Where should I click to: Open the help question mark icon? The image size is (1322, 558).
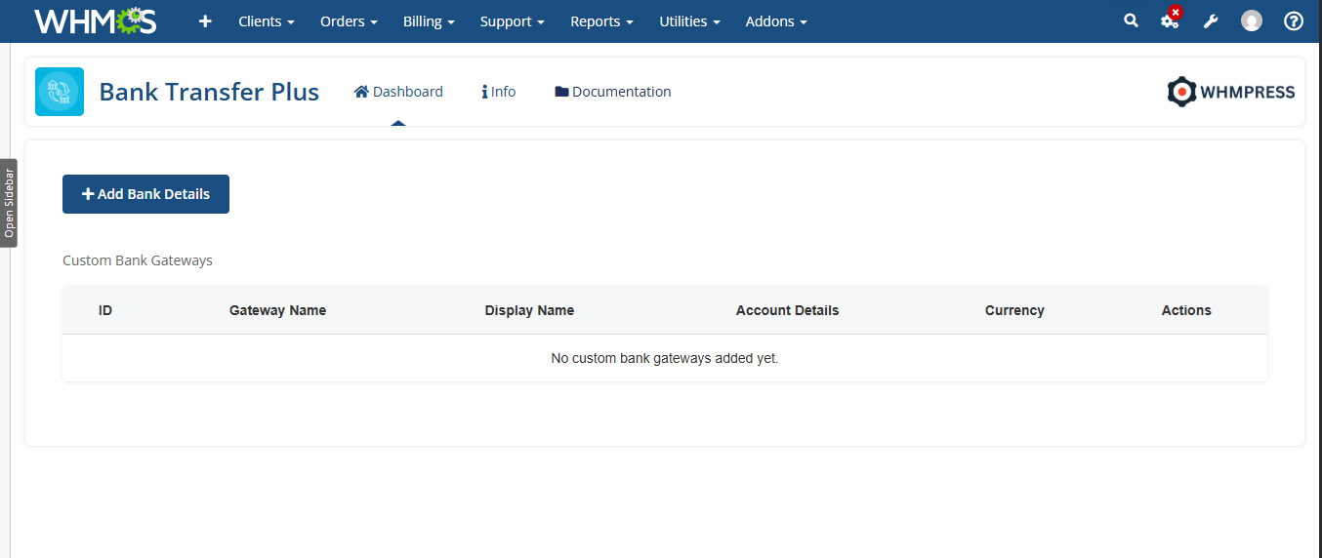pos(1294,21)
